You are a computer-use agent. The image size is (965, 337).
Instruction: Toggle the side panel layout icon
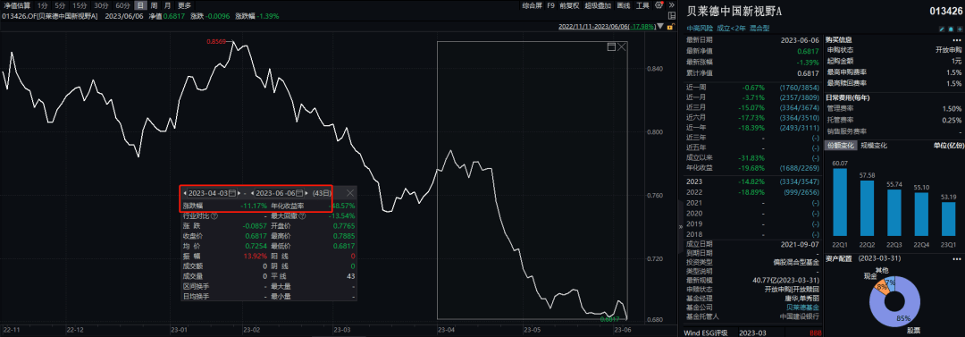[x=671, y=16]
